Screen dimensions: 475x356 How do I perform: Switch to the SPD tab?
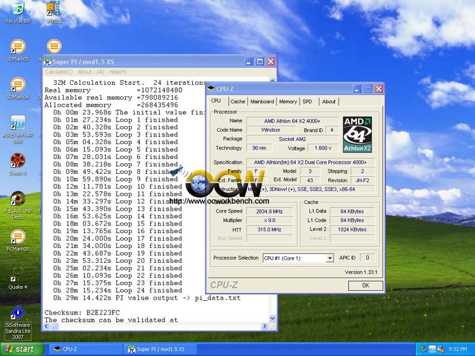pyautogui.click(x=307, y=101)
